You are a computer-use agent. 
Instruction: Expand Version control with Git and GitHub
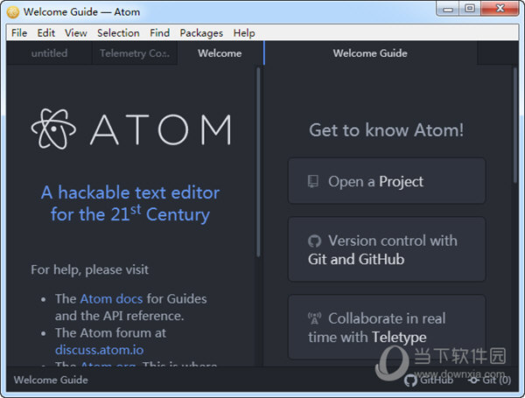pyautogui.click(x=387, y=249)
